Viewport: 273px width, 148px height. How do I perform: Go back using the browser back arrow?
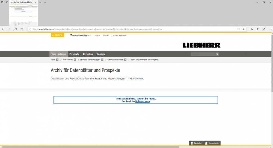coord(3,29)
